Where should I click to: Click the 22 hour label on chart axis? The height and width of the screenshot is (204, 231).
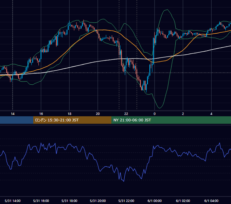coord(126,114)
